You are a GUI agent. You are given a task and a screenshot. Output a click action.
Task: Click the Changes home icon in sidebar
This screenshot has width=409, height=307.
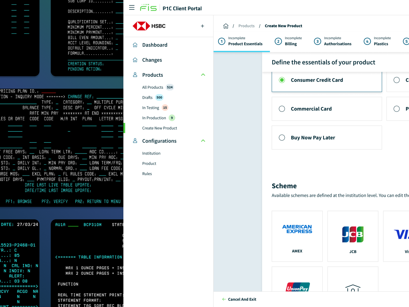pos(135,60)
